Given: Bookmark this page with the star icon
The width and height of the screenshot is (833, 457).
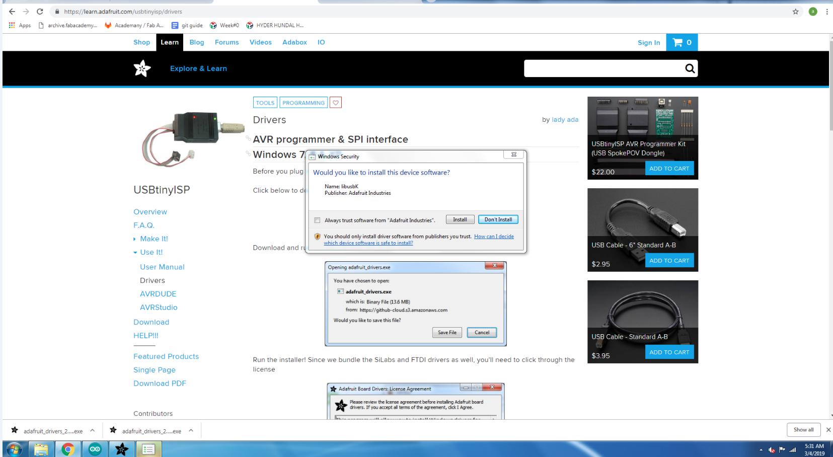Looking at the screenshot, I should 795,12.
